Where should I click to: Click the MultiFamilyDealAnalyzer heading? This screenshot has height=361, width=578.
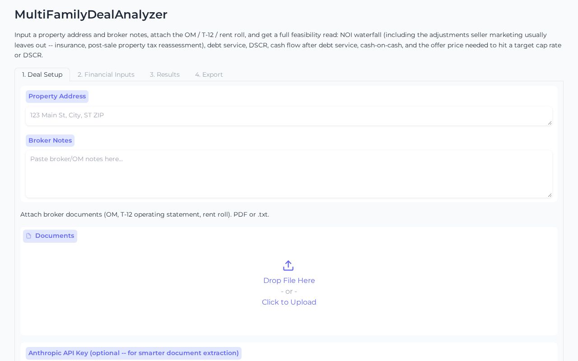[91, 14]
